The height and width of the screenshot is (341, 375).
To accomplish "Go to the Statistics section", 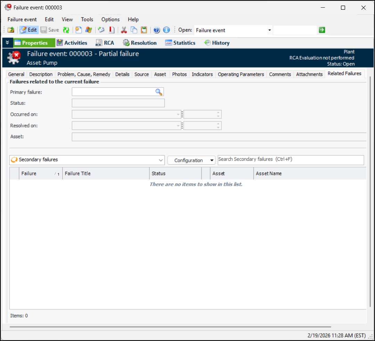I will 180,43.
